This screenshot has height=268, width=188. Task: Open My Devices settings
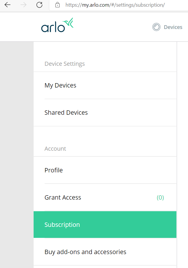[x=60, y=85]
